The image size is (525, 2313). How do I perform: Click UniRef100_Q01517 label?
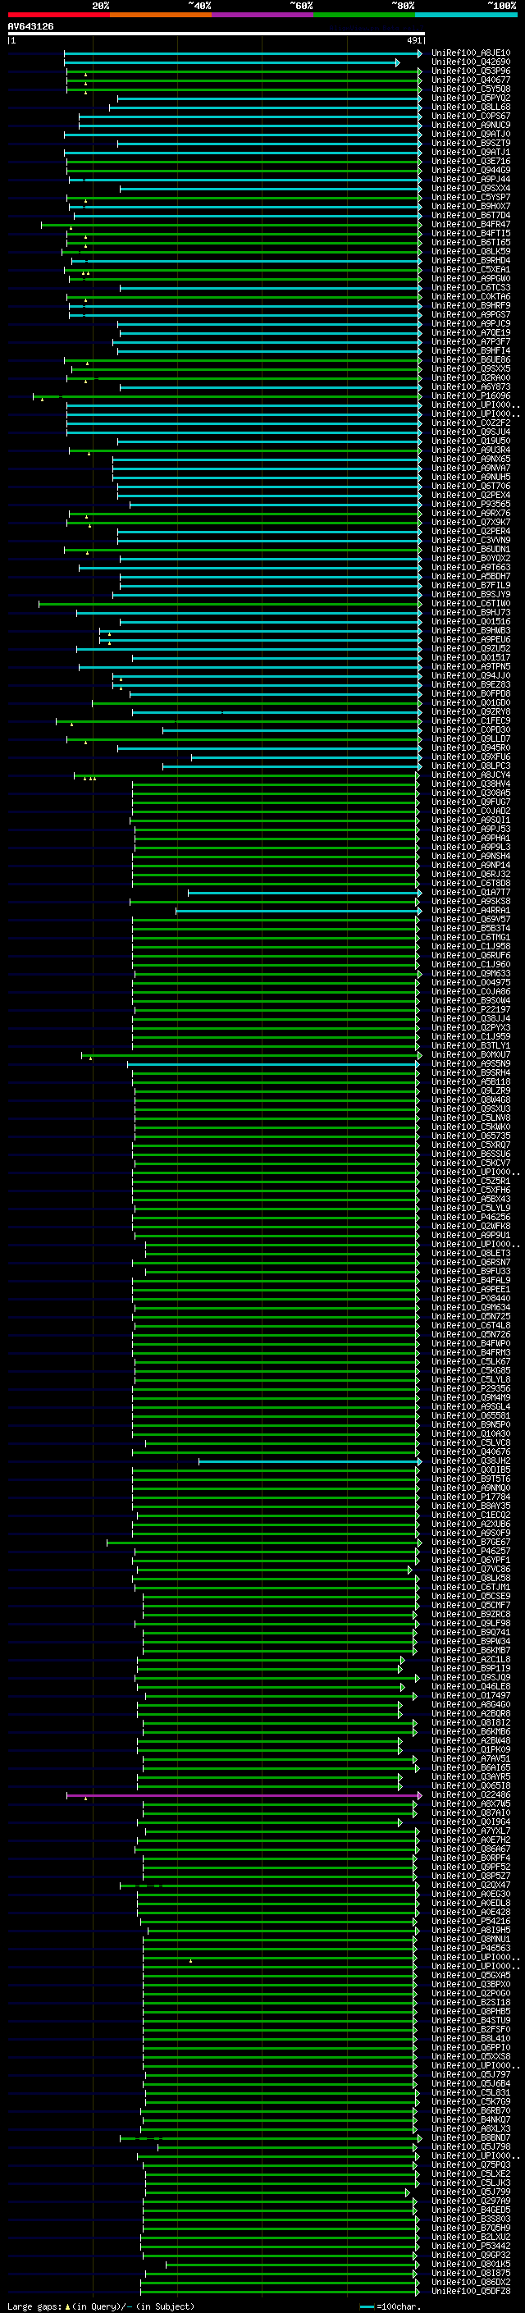[x=471, y=658]
